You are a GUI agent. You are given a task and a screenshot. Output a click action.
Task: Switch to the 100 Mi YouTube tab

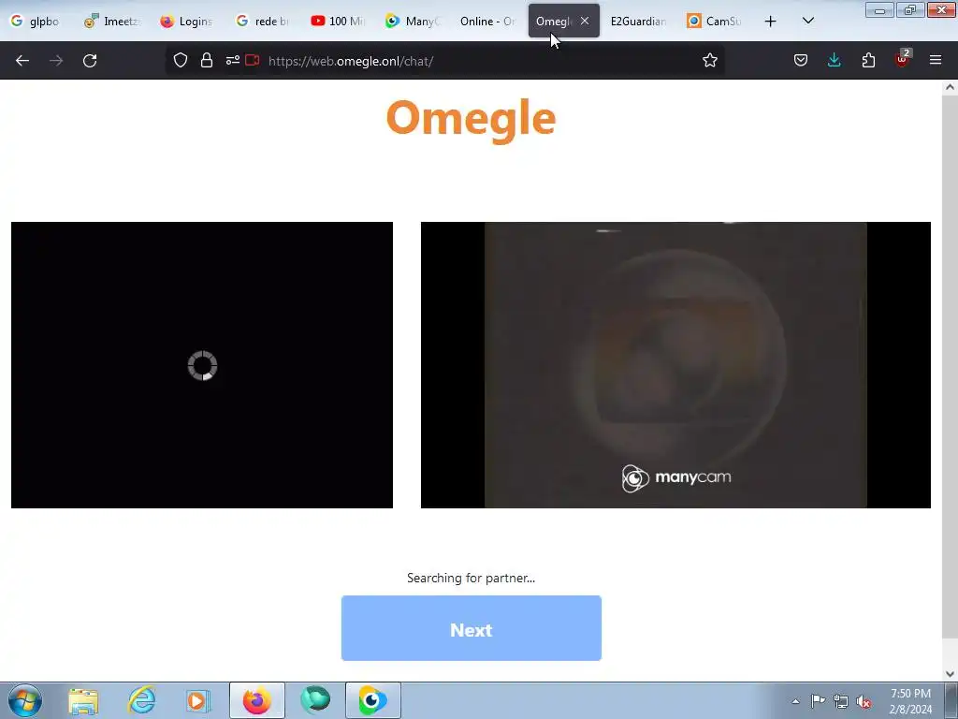coord(338,22)
